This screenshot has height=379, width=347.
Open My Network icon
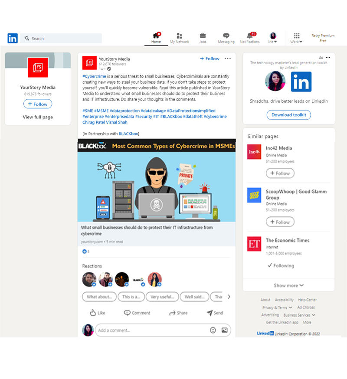(179, 36)
